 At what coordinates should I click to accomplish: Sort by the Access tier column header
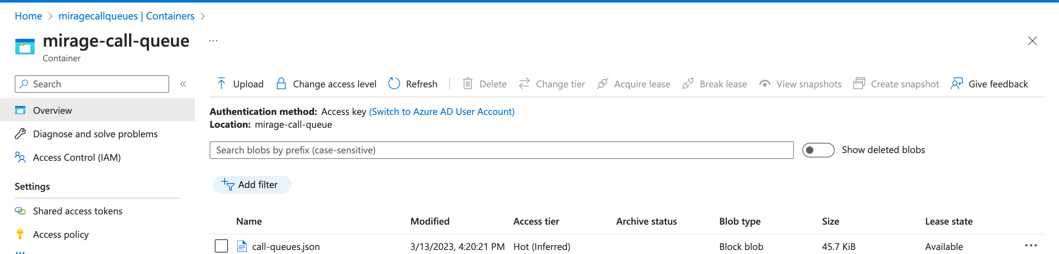[x=536, y=222]
